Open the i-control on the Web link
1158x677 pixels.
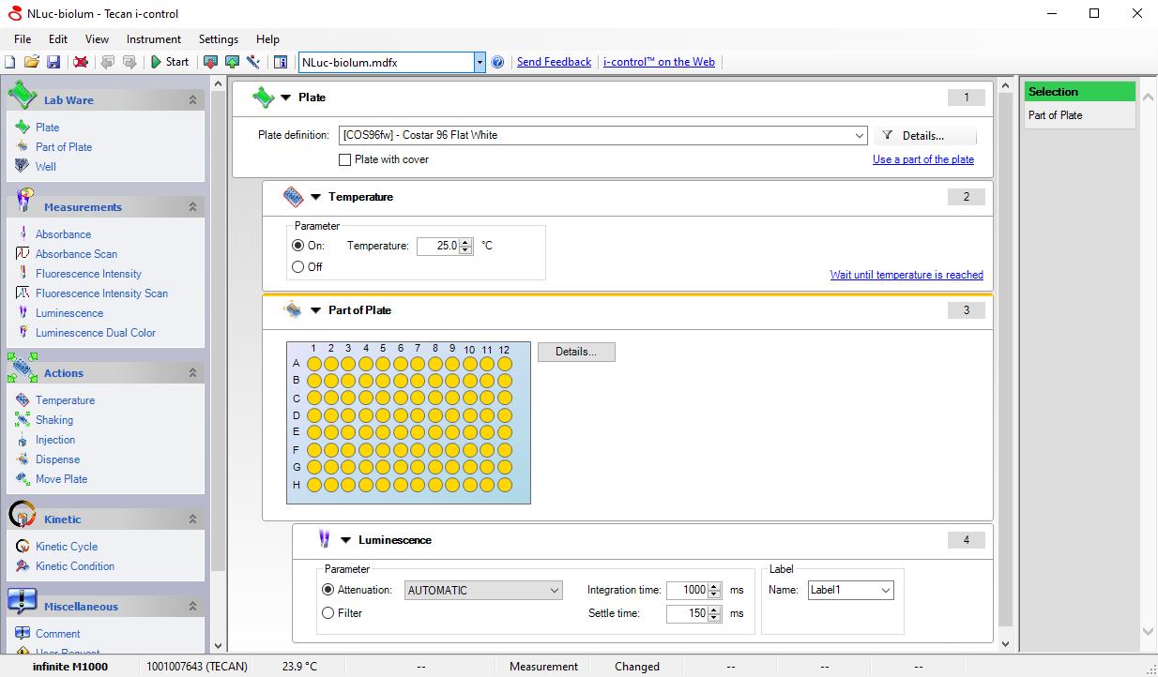(659, 62)
